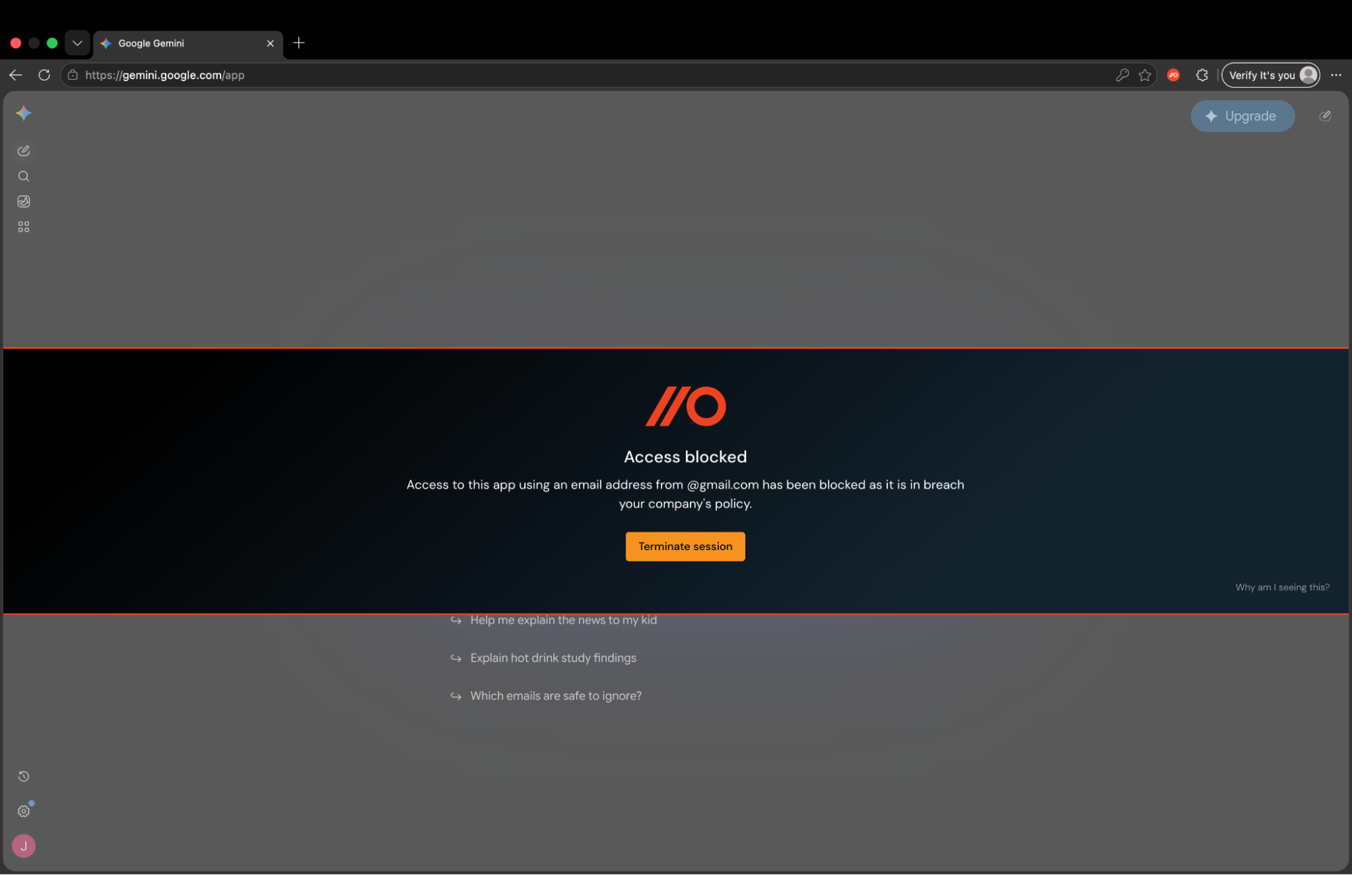Click the Access blocked heading text
The image size is (1352, 875).
pos(685,457)
